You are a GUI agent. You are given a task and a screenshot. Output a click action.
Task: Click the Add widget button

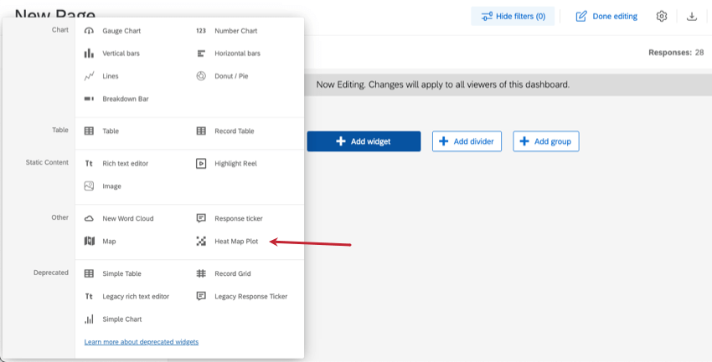point(364,141)
